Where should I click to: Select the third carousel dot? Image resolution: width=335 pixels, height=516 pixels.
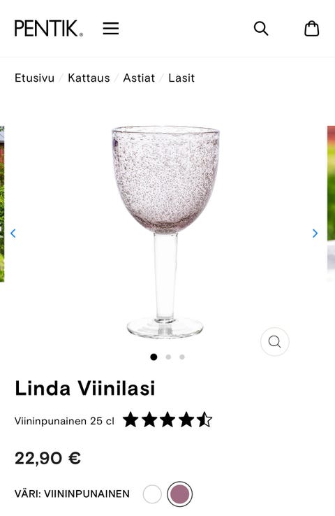(182, 357)
